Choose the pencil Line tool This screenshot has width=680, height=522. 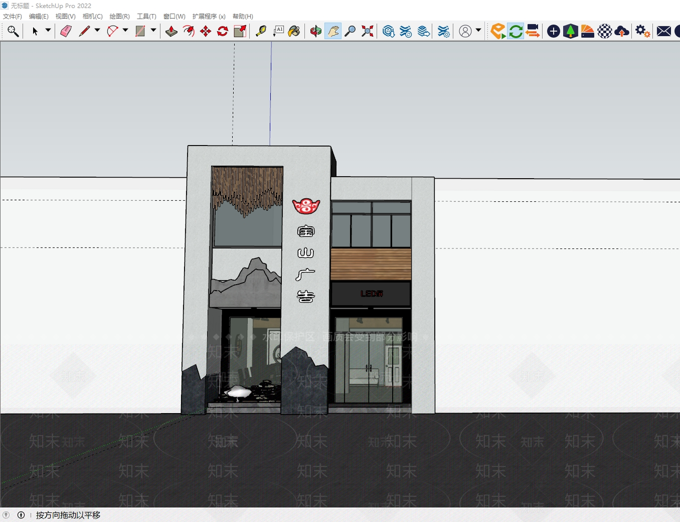coord(84,31)
